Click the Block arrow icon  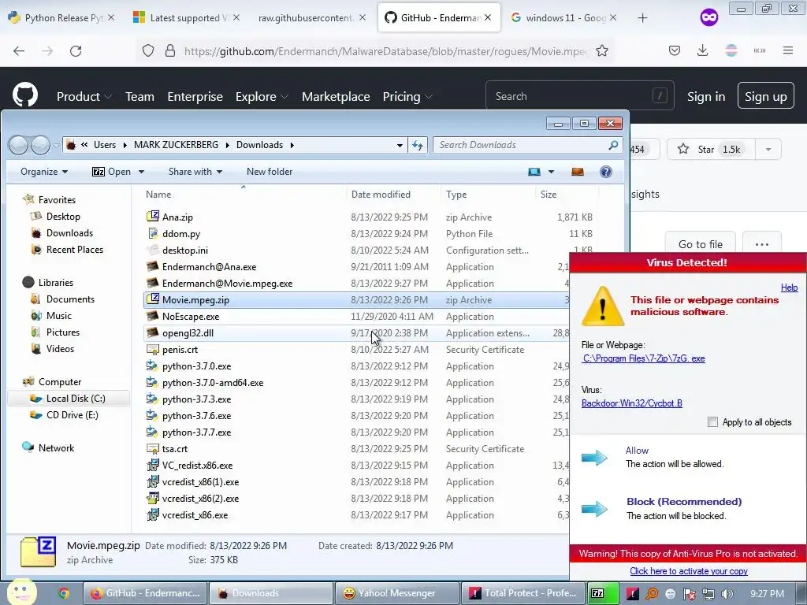(x=594, y=509)
